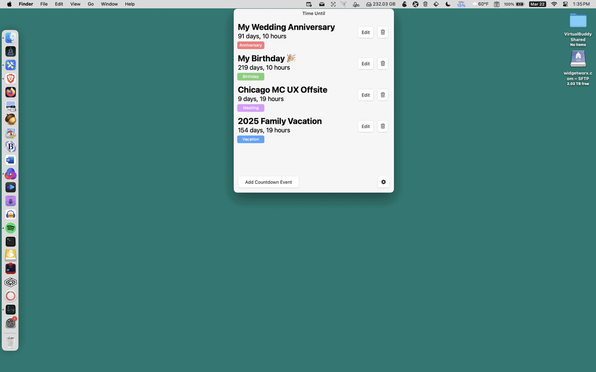Open the Edit menu in menu bar
This screenshot has height=372, width=596.
[x=59, y=4]
